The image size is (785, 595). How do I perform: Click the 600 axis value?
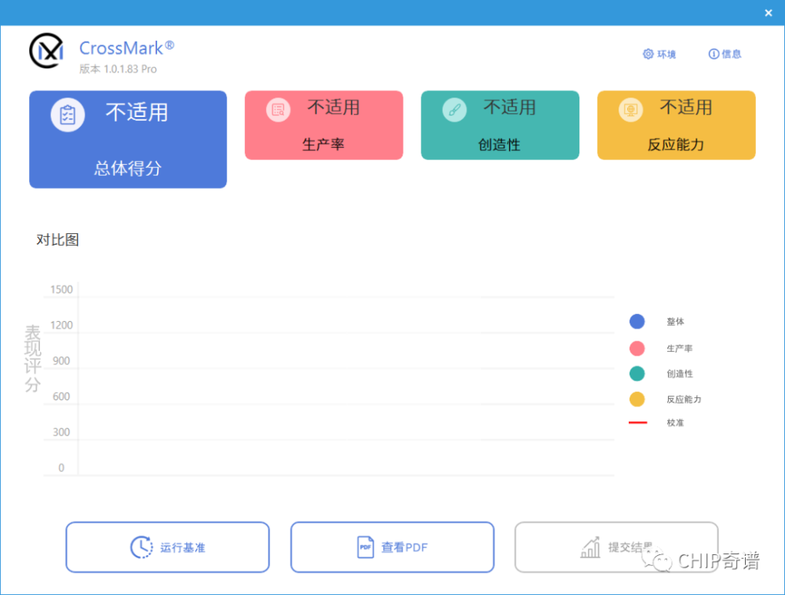coord(61,396)
